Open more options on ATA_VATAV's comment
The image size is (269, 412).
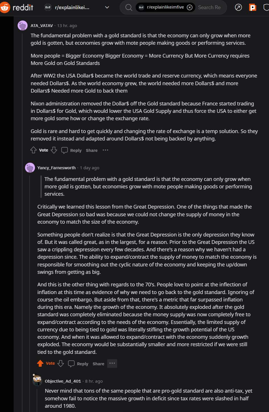tap(105, 150)
